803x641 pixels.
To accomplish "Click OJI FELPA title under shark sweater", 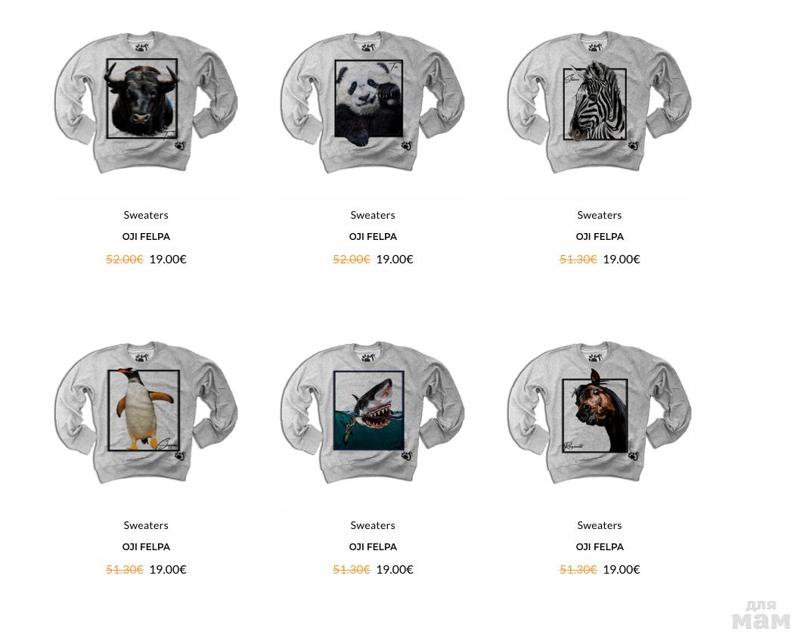I will click(373, 547).
